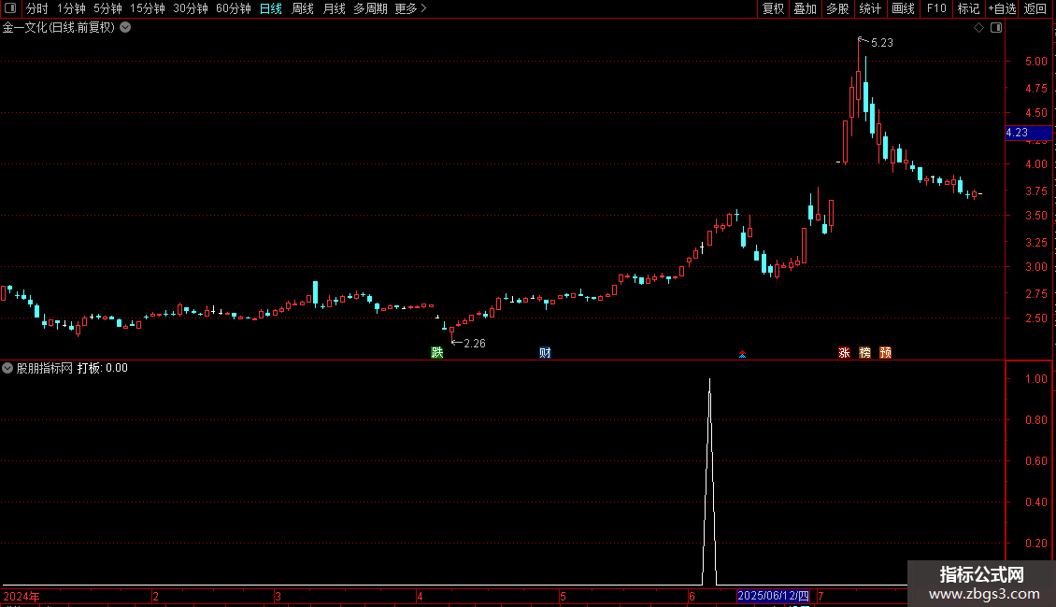
Task: Open the 多周期 multi-period view
Action: (x=370, y=8)
